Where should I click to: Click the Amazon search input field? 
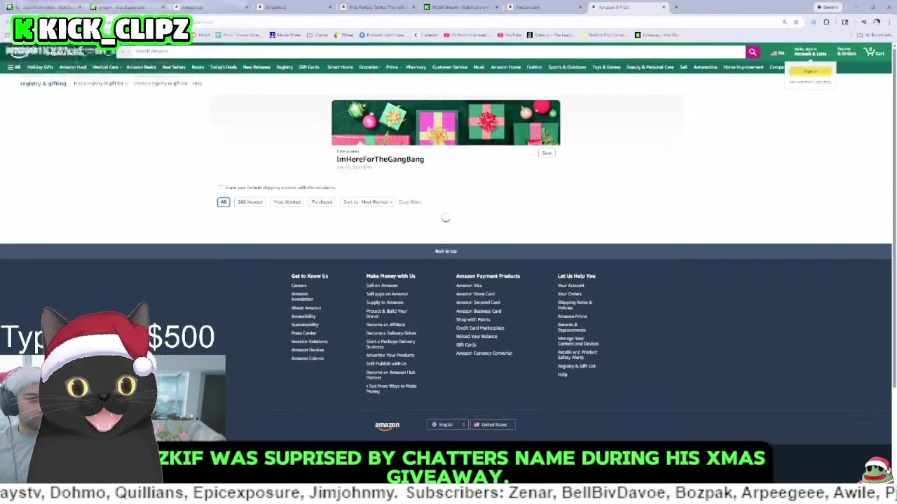(x=438, y=52)
